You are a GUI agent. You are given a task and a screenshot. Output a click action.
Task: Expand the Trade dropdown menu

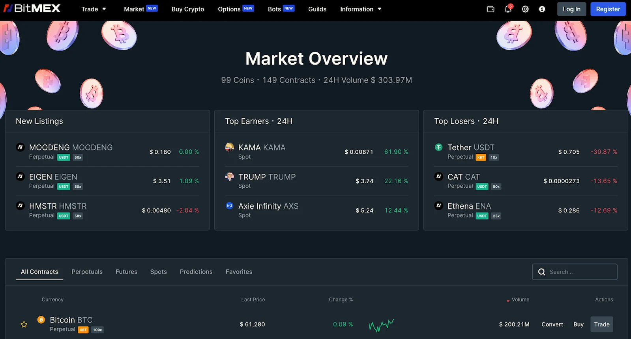(94, 9)
